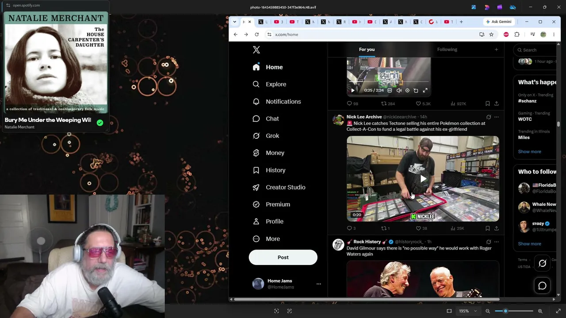Play the Nick Lee Pokémon video
This screenshot has width=566, height=318.
click(x=423, y=179)
